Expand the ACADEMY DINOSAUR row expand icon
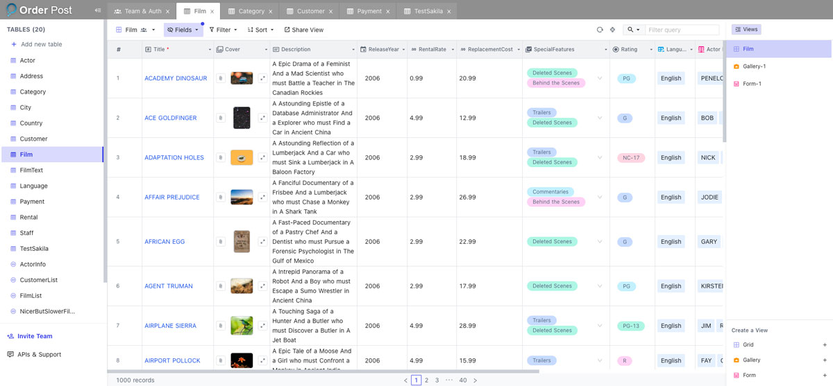 click(262, 78)
